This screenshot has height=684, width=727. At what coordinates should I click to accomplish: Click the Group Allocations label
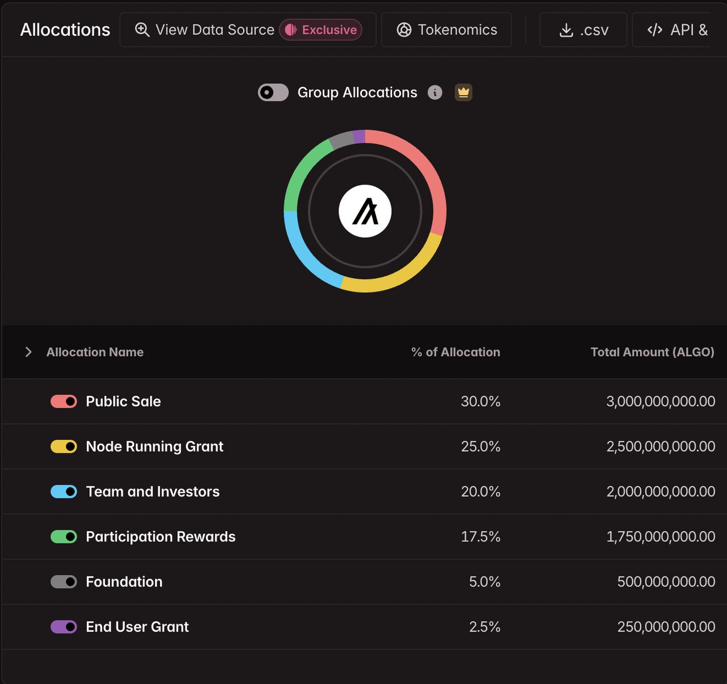(x=357, y=93)
